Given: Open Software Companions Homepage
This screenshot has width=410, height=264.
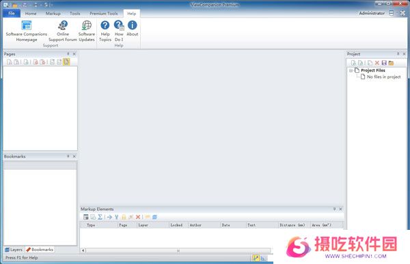Looking at the screenshot, I should (x=27, y=31).
